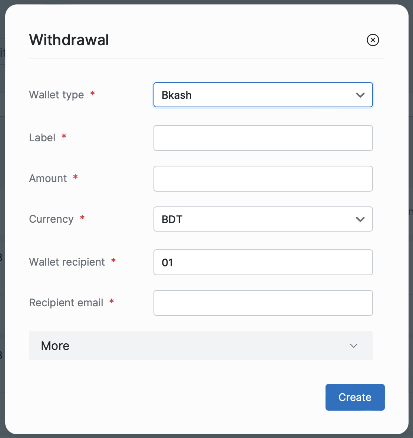Click the Currency field label
413x438 pixels.
(51, 219)
